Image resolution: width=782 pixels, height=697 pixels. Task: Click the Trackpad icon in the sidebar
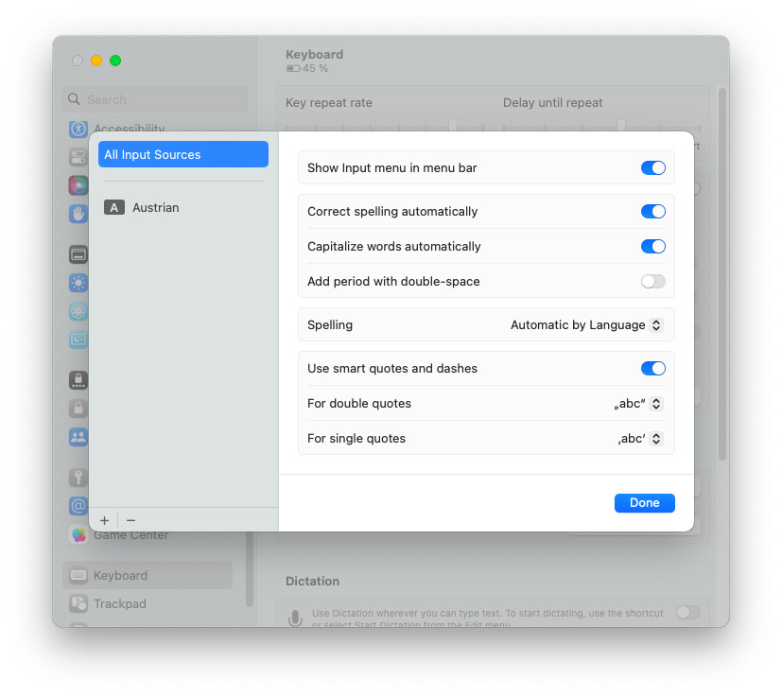78,603
